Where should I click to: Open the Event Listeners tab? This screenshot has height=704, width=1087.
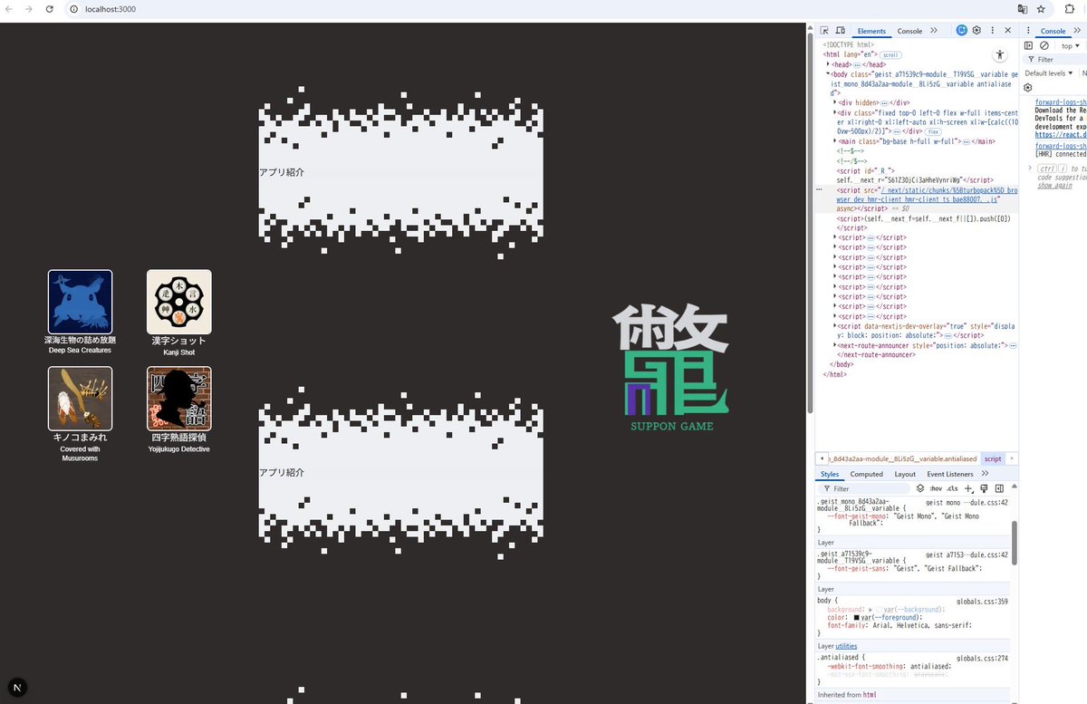click(950, 474)
